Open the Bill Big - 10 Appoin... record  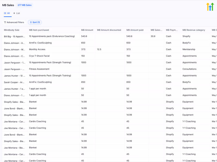(14, 36)
